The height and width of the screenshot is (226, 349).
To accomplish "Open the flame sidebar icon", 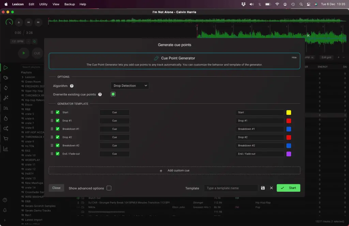I will [x=6, y=118].
